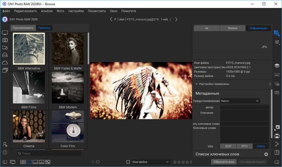Switch to single photo detail view icon
The width and height of the screenshot is (282, 167).
29,162
